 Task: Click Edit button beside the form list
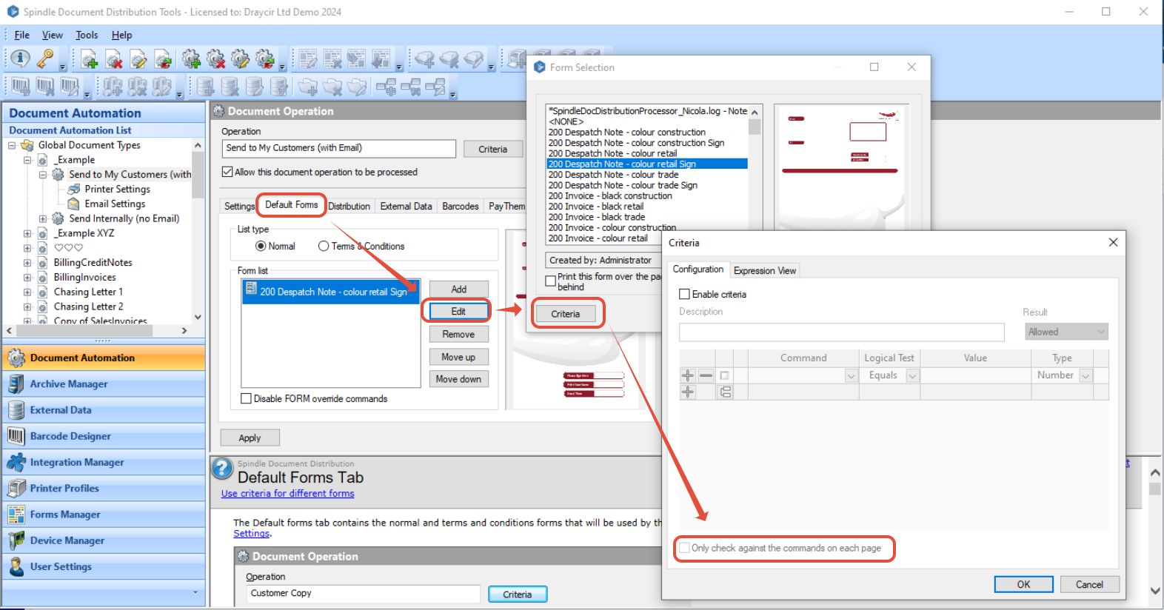pyautogui.click(x=458, y=312)
